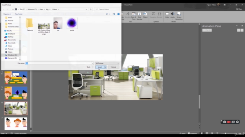Viewport: 245px width, 137px height.
Task: Switch to Reading view in status bar
Action: [x=212, y=133]
